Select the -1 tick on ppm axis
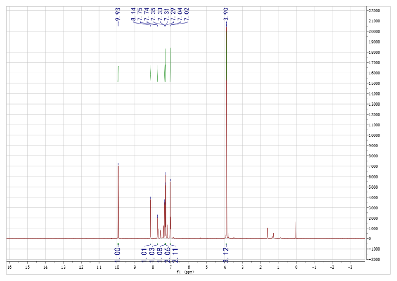 pos(314,267)
